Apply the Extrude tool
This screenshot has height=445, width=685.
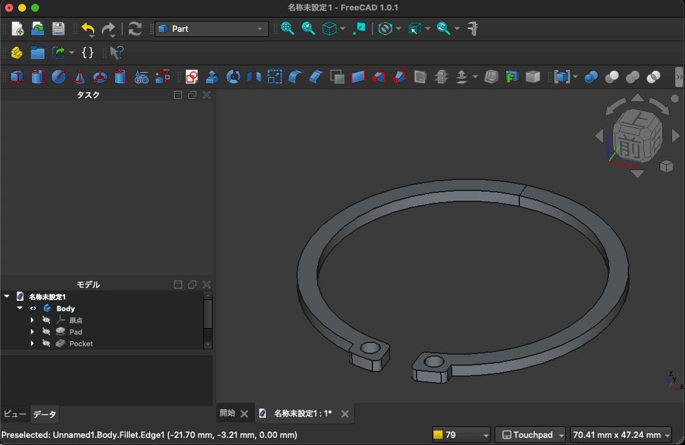[x=212, y=77]
